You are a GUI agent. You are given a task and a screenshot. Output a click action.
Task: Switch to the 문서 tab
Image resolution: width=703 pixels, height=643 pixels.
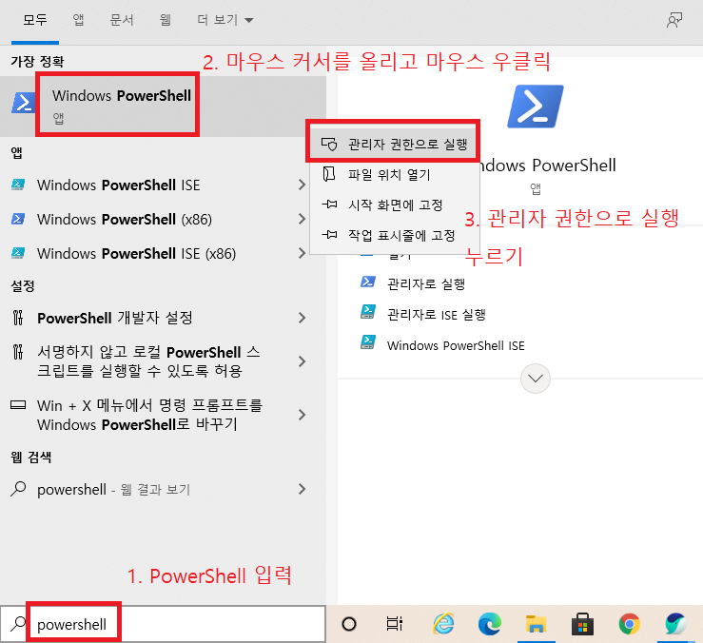(x=122, y=20)
